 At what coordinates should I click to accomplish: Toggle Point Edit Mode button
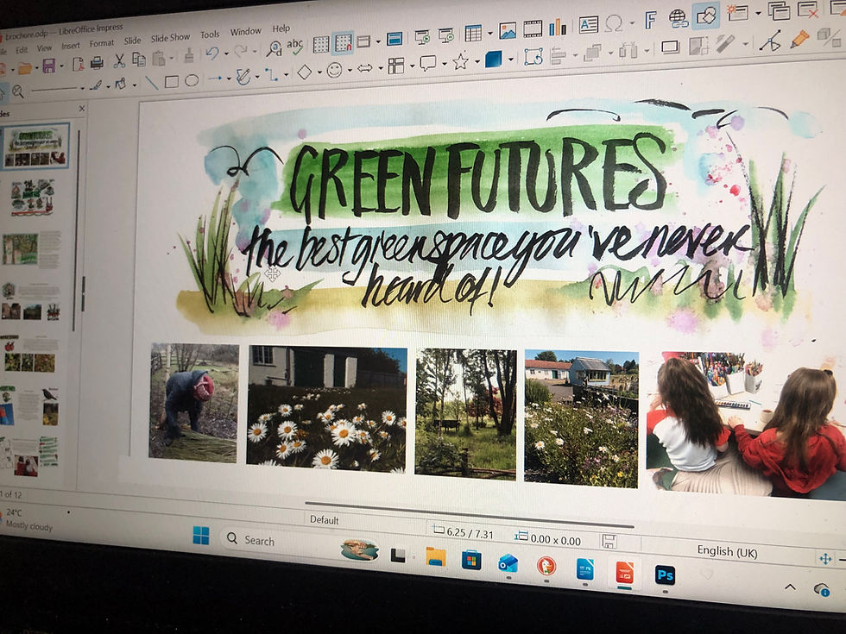(770, 41)
